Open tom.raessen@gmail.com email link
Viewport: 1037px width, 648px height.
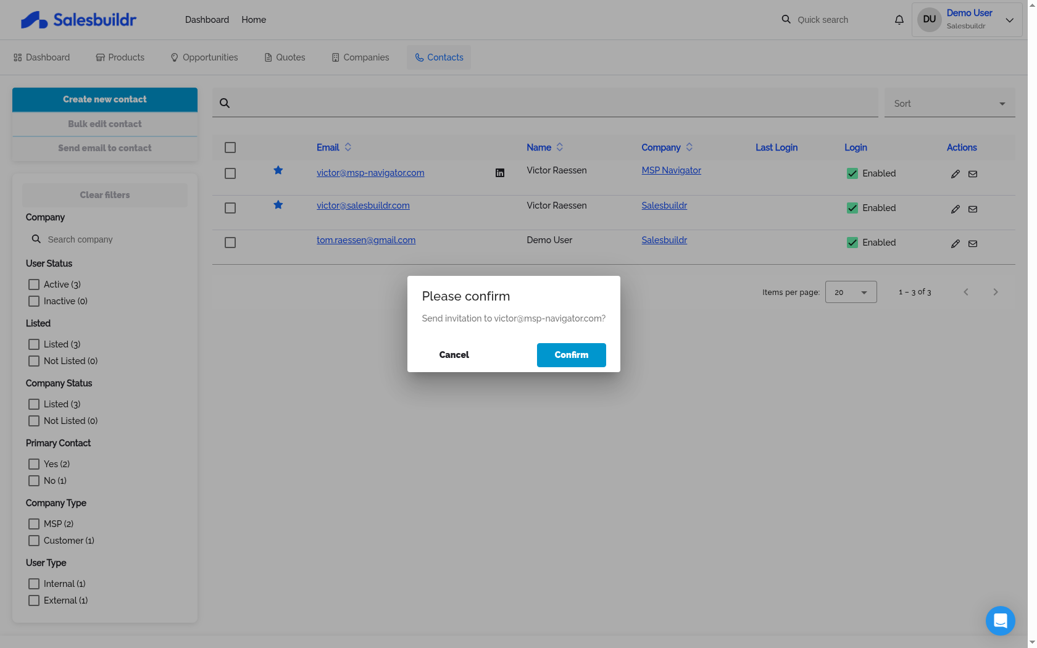pyautogui.click(x=366, y=240)
